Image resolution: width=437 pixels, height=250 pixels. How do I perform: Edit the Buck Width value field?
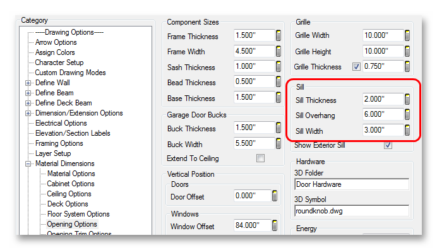coord(254,143)
